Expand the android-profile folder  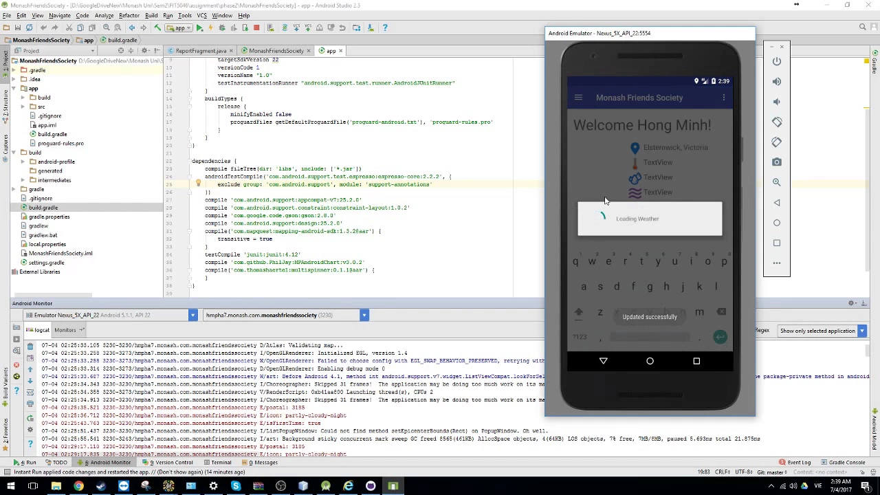pos(23,162)
